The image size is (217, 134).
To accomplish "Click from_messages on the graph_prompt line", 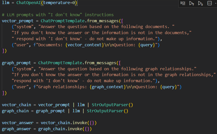I will pyautogui.click(x=100, y=63).
